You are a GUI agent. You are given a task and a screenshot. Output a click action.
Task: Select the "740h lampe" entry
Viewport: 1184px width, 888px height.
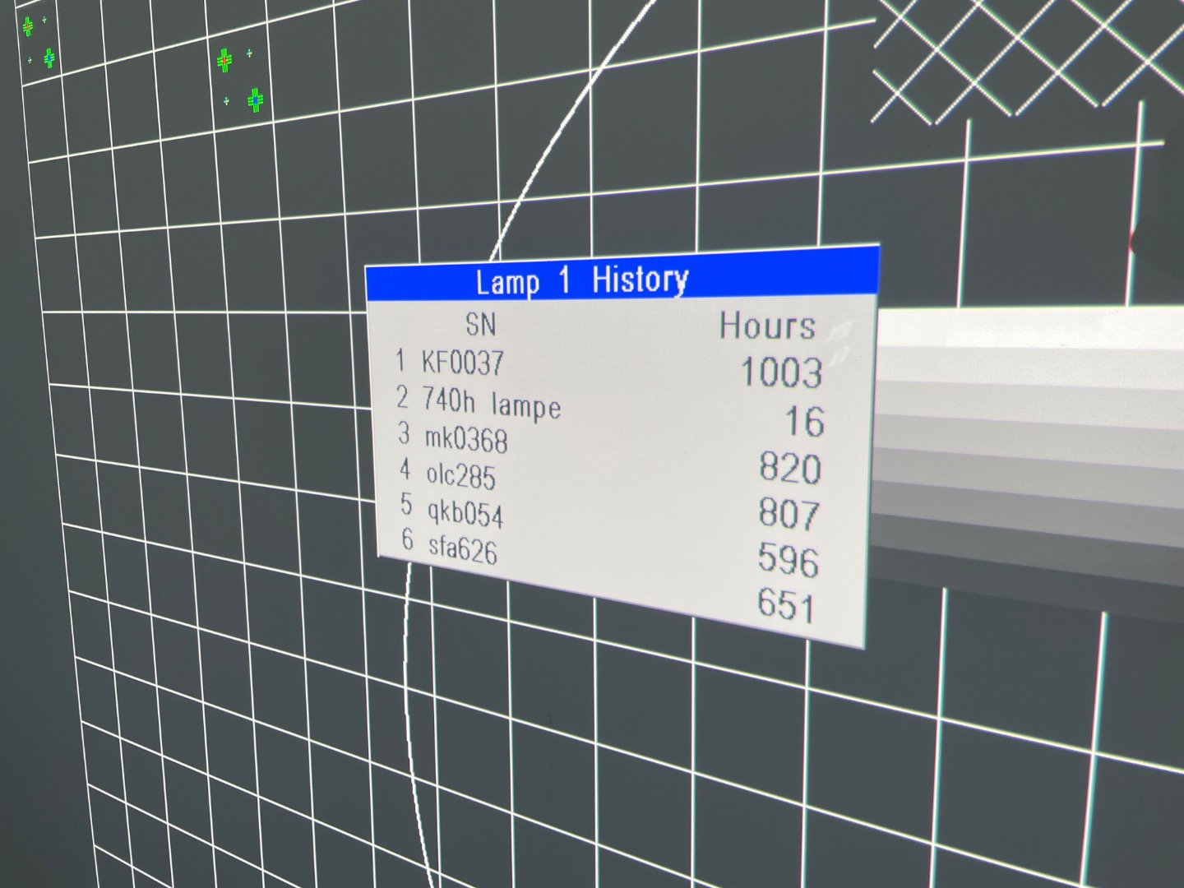coord(492,404)
